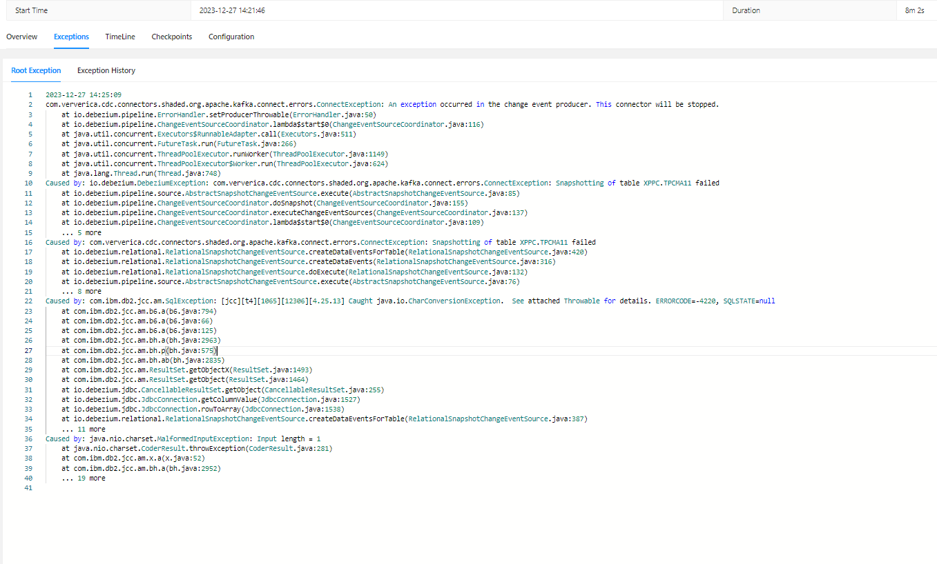Click the ErrorHandler.setProducerThrowable stack line
This screenshot has width=937, height=564.
coord(218,114)
